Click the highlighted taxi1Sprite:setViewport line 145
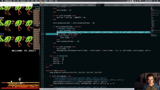The image size is (160, 90). [103, 32]
